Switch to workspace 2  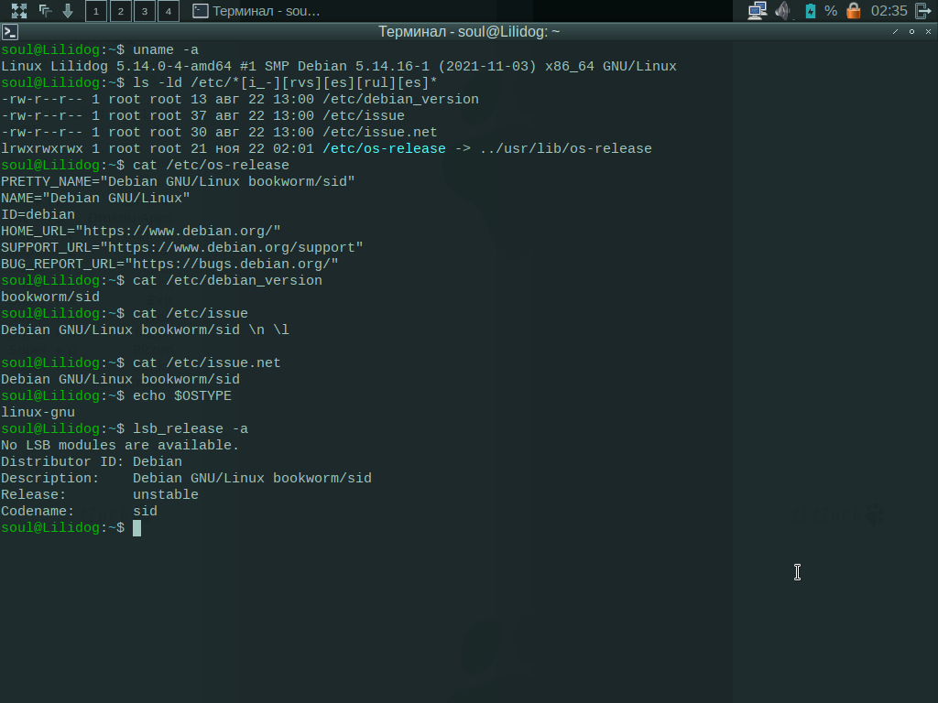[120, 11]
